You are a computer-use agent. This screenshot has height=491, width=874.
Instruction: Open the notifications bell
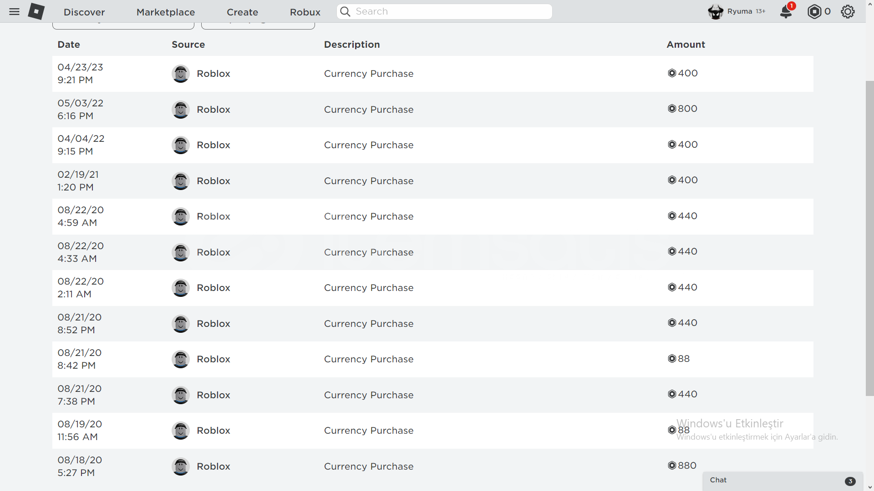click(786, 11)
